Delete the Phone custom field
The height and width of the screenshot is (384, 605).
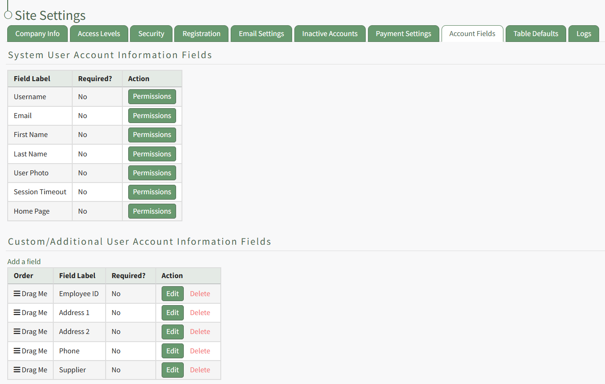click(x=200, y=351)
